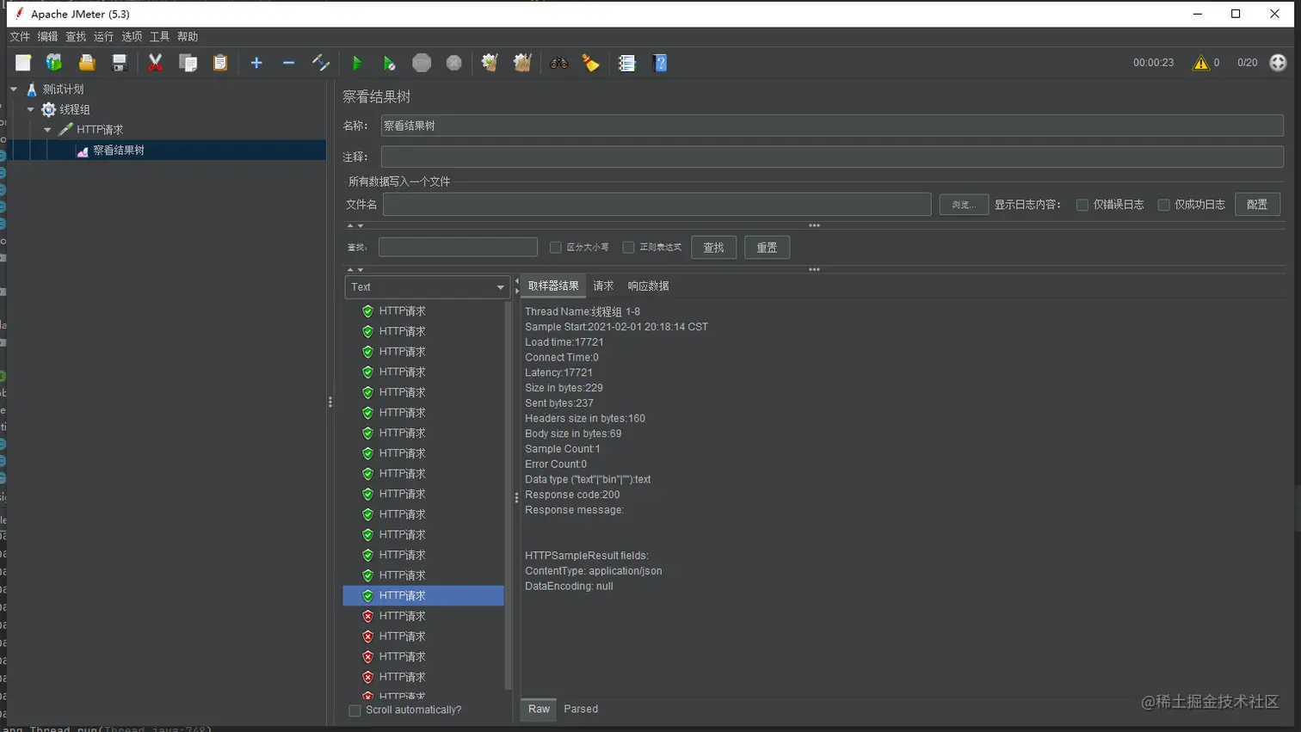
Task: Click the Reset Search brush icon
Action: tap(591, 63)
